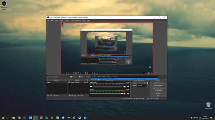This screenshot has height=120, width=215.
Task: Select the Scene item in Scenes list
Action: coord(57,82)
